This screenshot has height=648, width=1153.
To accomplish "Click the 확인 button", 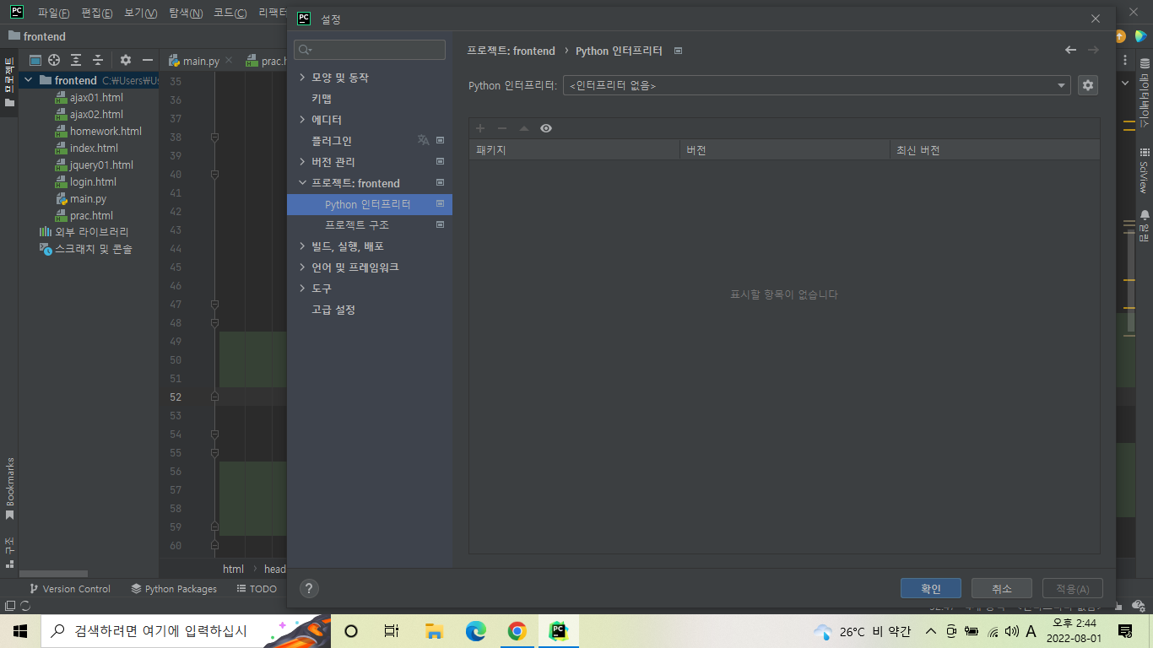I will pyautogui.click(x=930, y=589).
